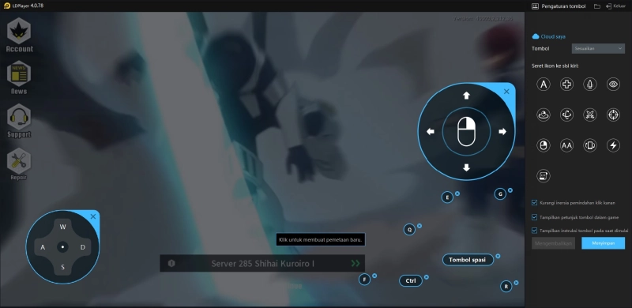This screenshot has width=632, height=308.
Task: Open the folder icon next to Keluar
Action: pyautogui.click(x=597, y=6)
